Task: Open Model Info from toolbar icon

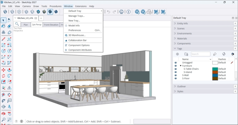Action: click(x=129, y=12)
